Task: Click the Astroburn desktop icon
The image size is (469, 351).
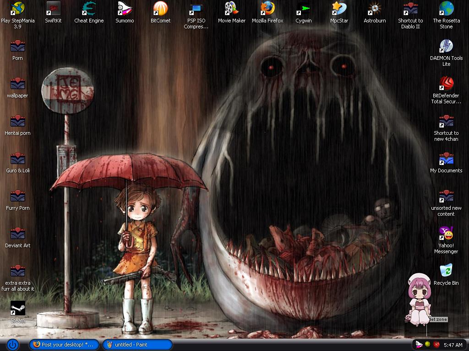Action: click(375, 9)
